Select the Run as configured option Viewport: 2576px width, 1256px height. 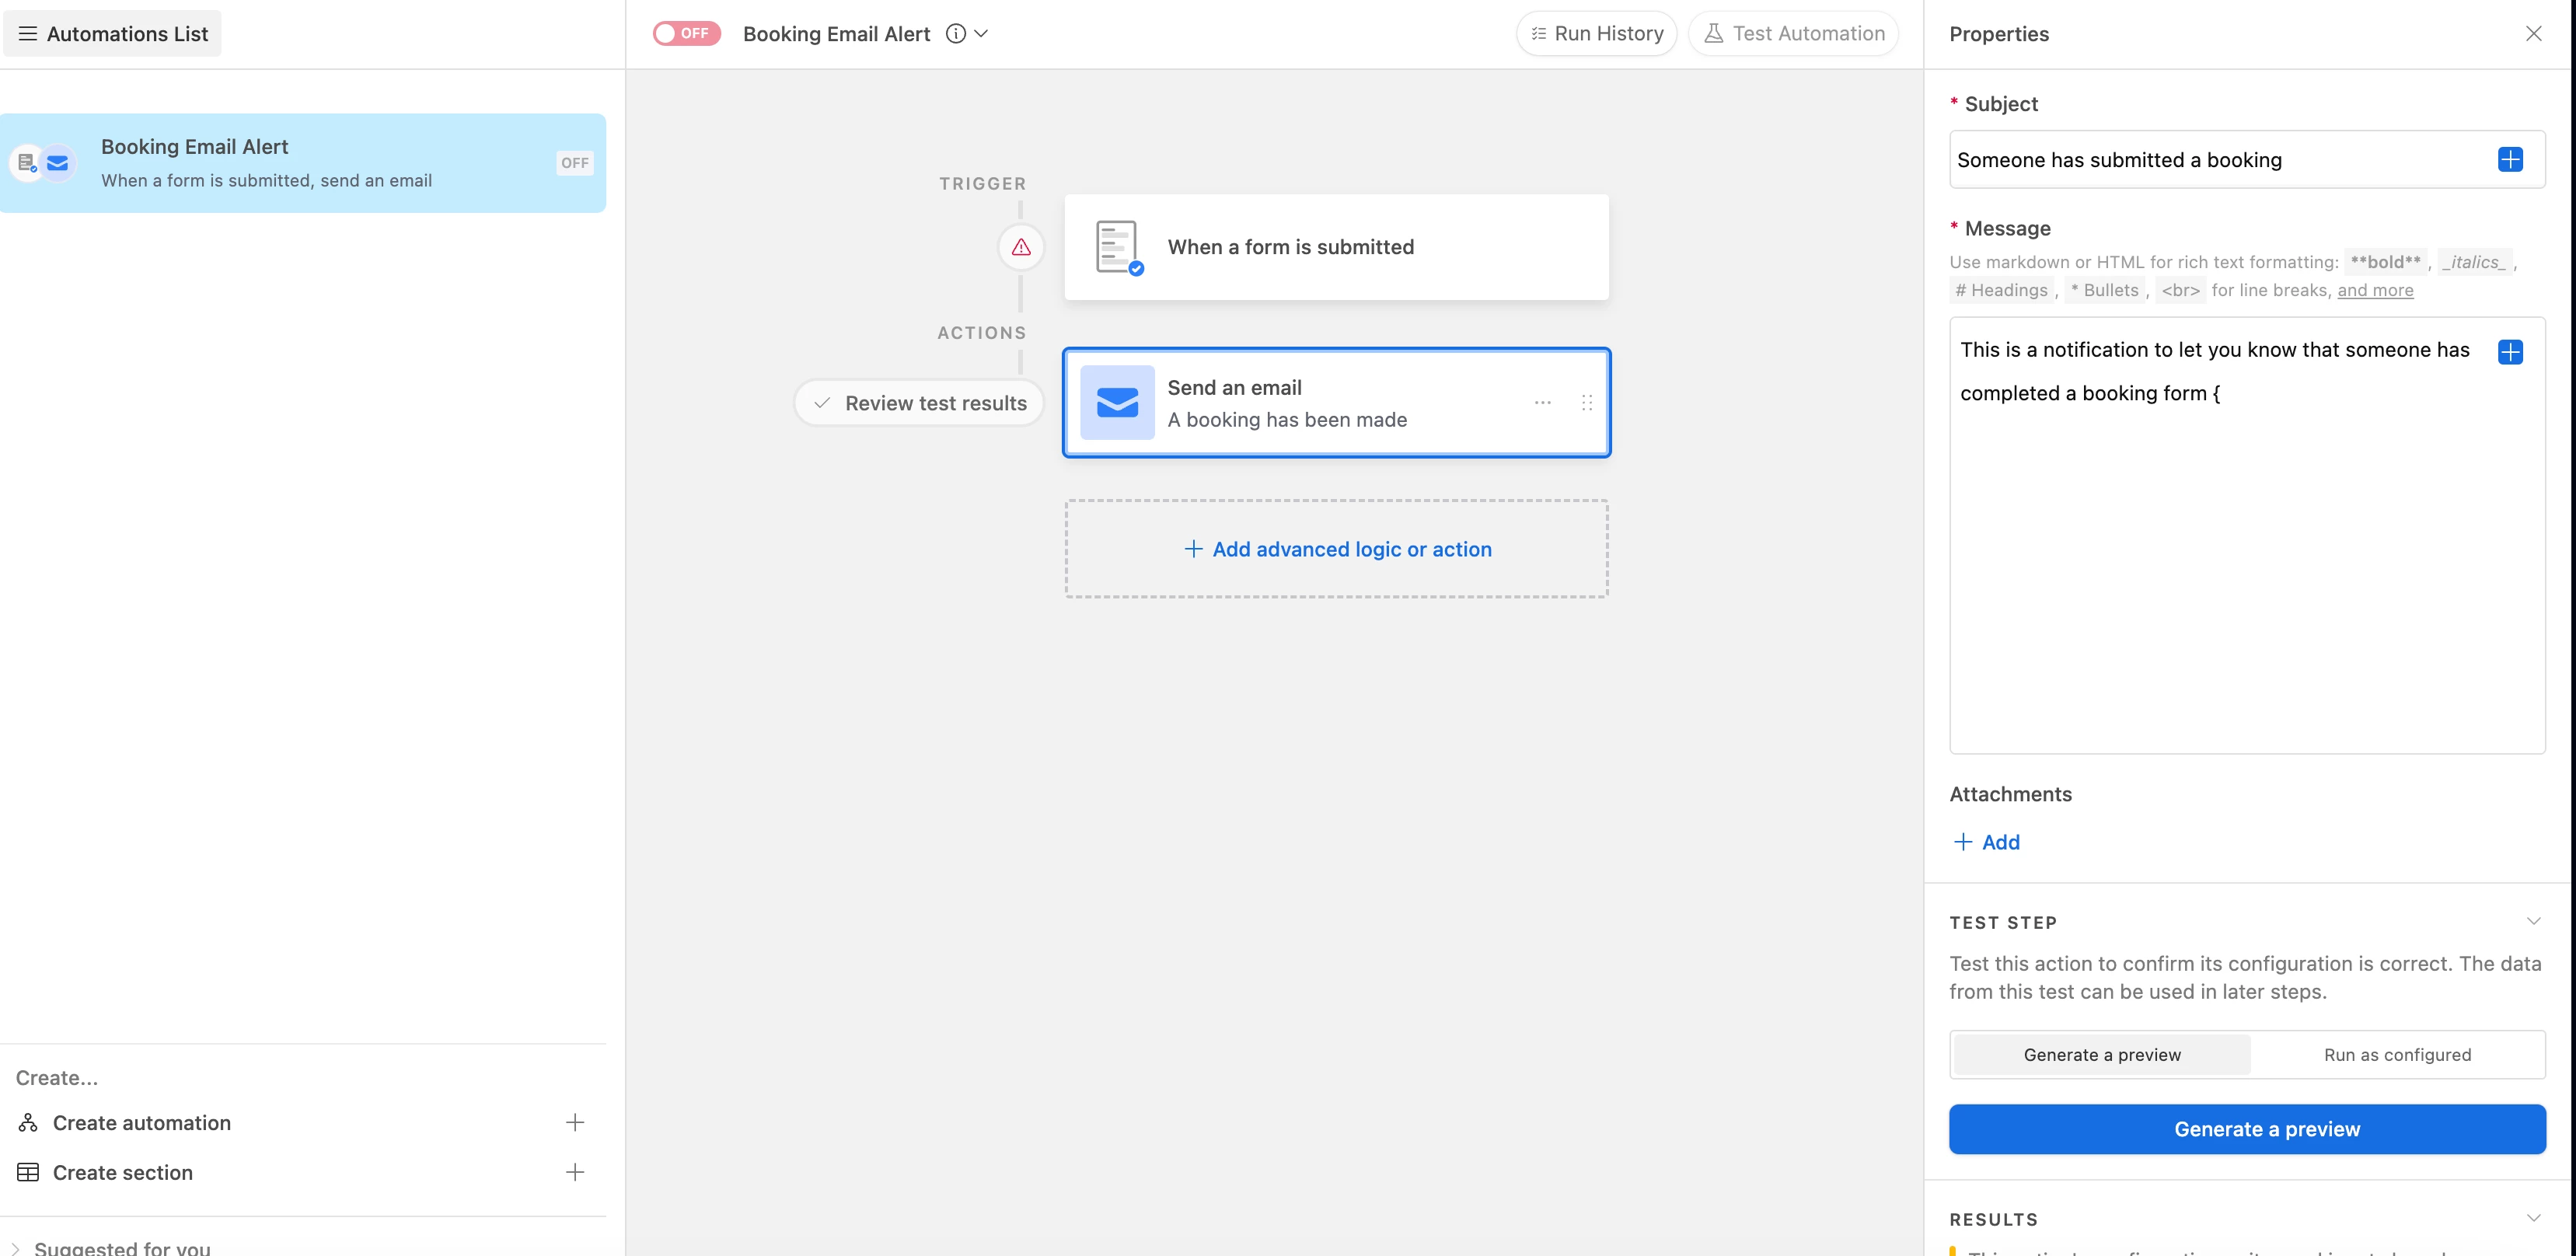pos(2397,1055)
